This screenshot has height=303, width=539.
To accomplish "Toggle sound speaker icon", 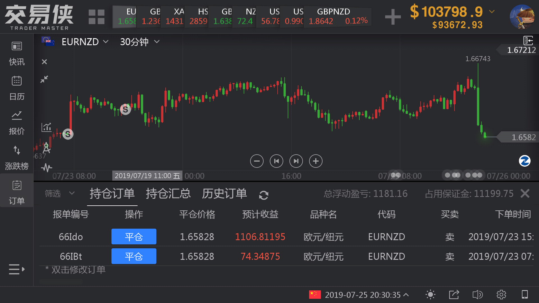I will pos(477,295).
